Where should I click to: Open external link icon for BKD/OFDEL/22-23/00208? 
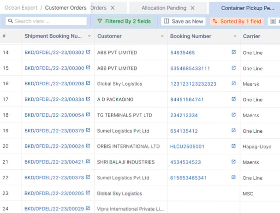[88, 83]
